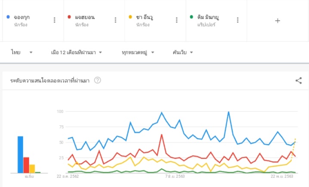Add a new comparison term
Viewport: 309px width, 187px height.
[x=278, y=21]
